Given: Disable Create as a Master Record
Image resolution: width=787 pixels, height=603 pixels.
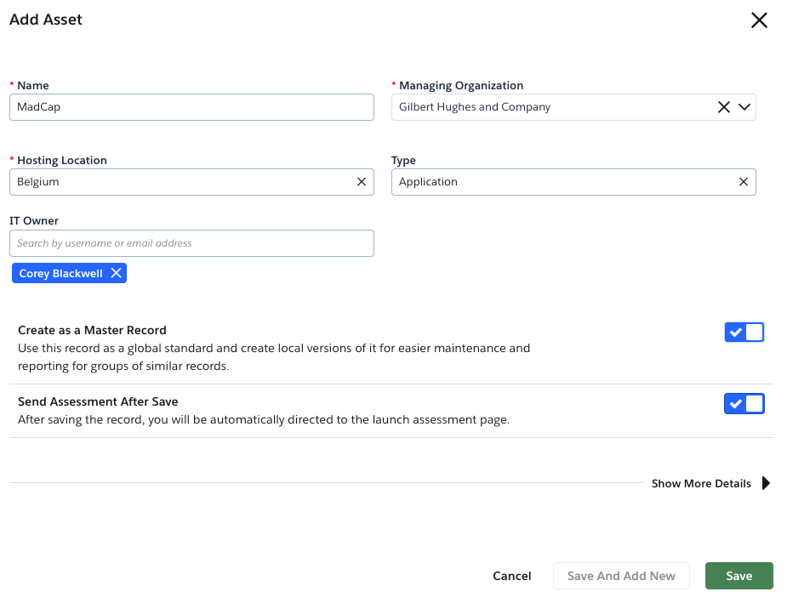Looking at the screenshot, I should click(x=744, y=332).
